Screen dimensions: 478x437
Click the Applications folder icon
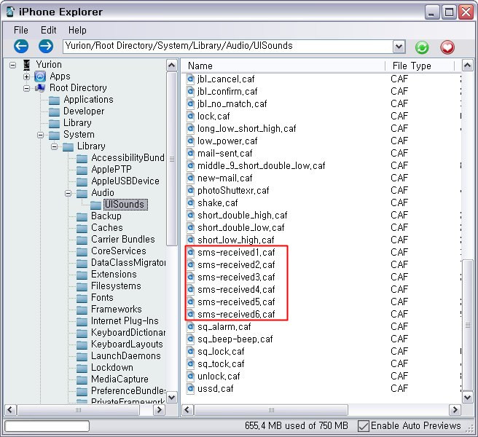tap(54, 100)
